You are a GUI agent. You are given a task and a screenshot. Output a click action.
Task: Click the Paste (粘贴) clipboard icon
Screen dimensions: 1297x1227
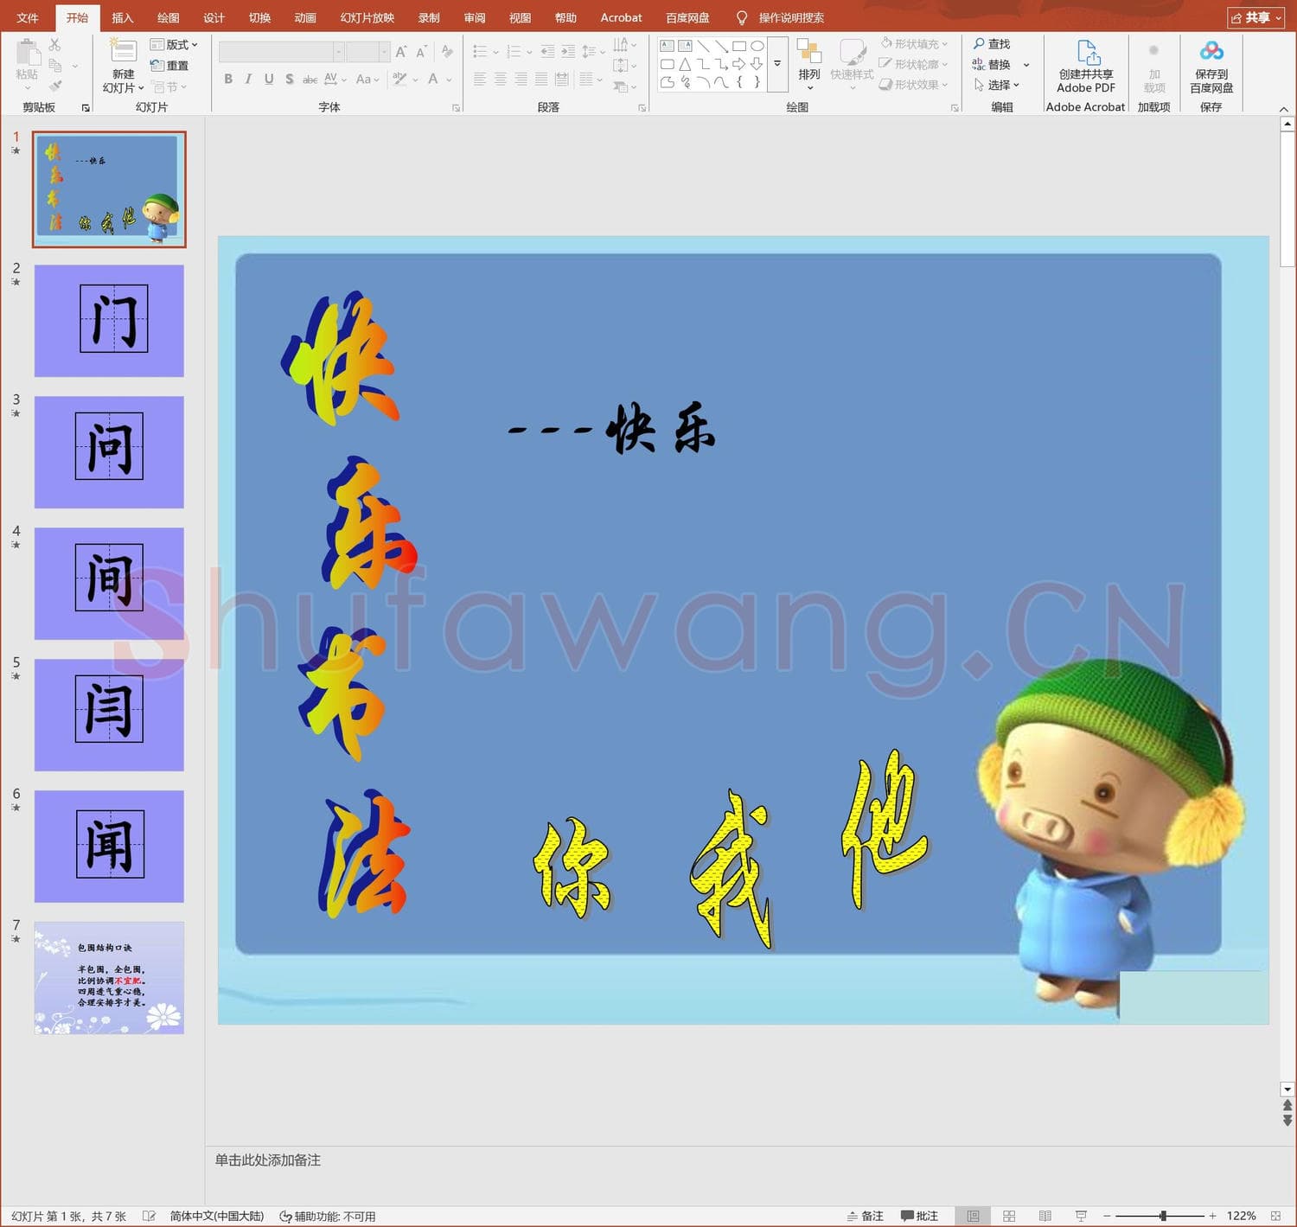28,53
